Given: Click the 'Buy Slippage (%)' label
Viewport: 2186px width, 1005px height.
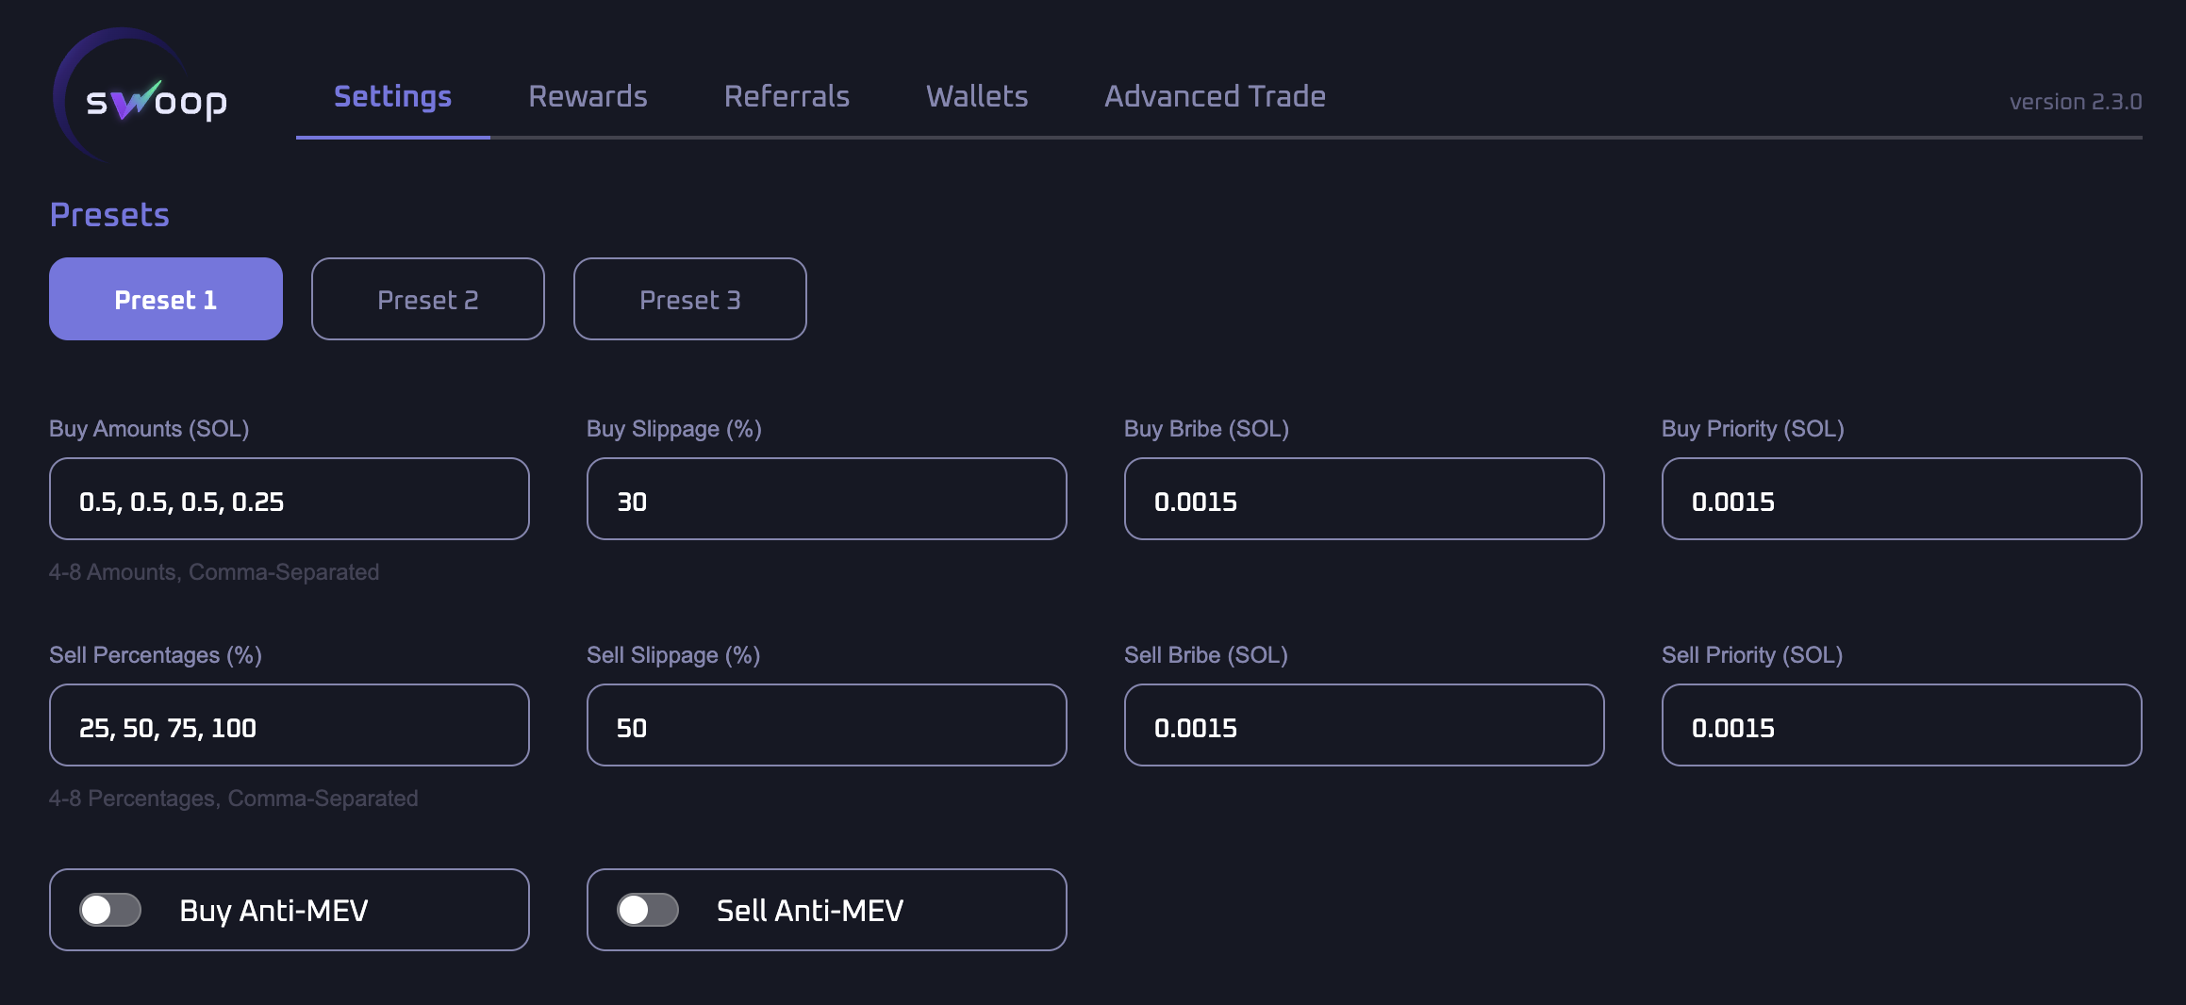Looking at the screenshot, I should 674,429.
